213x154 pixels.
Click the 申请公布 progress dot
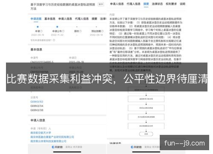click(x=57, y=27)
